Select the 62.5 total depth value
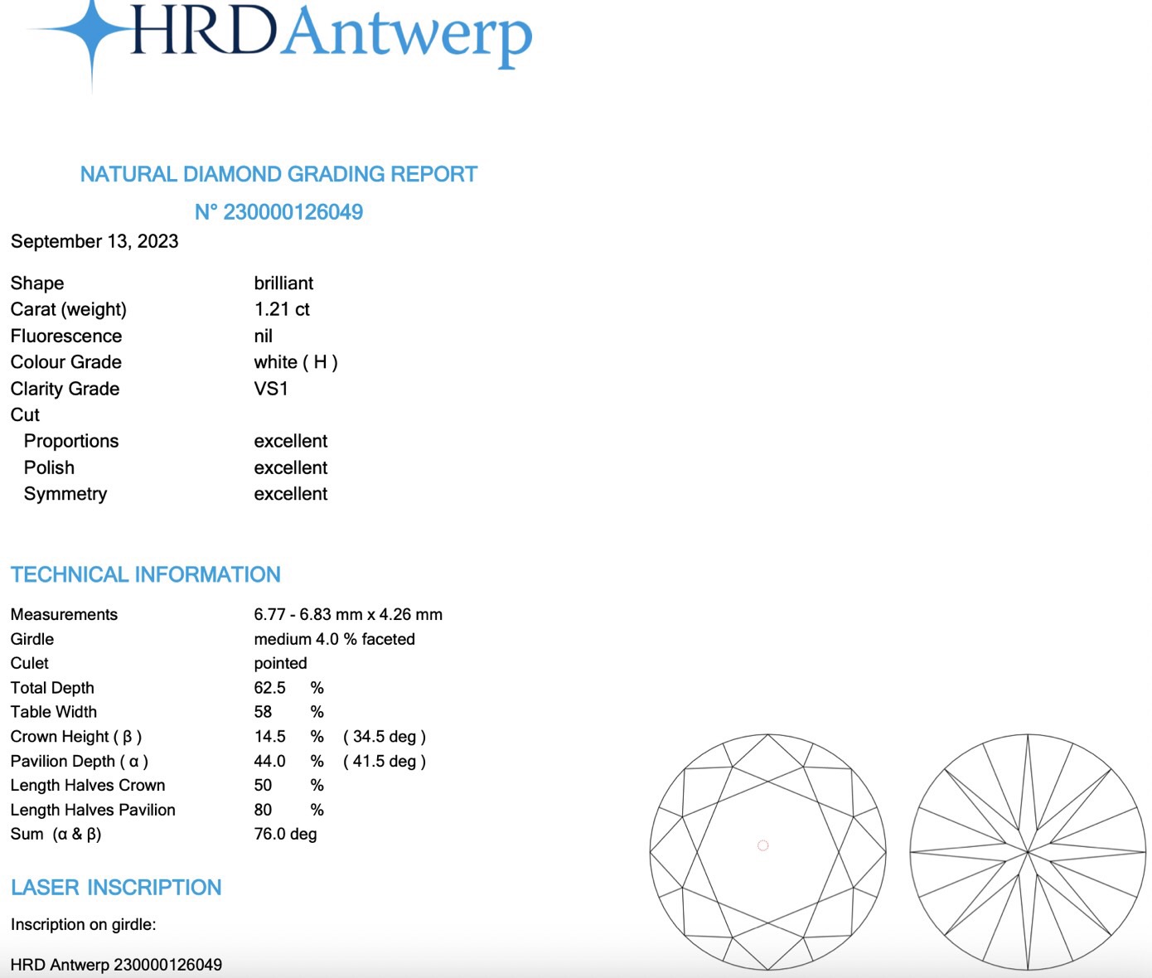 [269, 688]
